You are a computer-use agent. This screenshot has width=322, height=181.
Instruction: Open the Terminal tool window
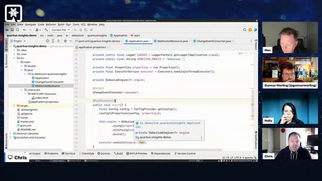tap(68, 153)
